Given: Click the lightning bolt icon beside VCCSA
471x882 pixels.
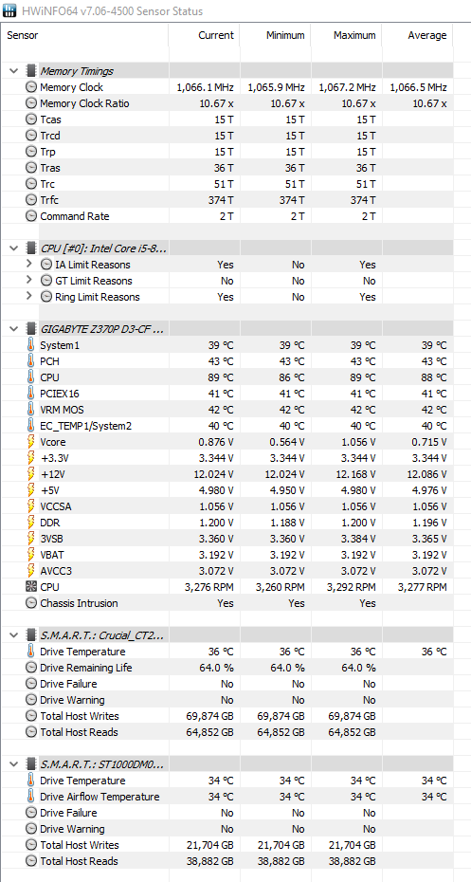Looking at the screenshot, I should pyautogui.click(x=31, y=506).
